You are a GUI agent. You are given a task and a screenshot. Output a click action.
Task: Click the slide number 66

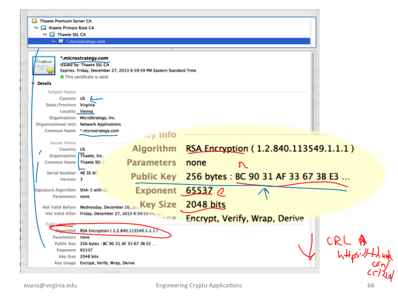click(371, 285)
